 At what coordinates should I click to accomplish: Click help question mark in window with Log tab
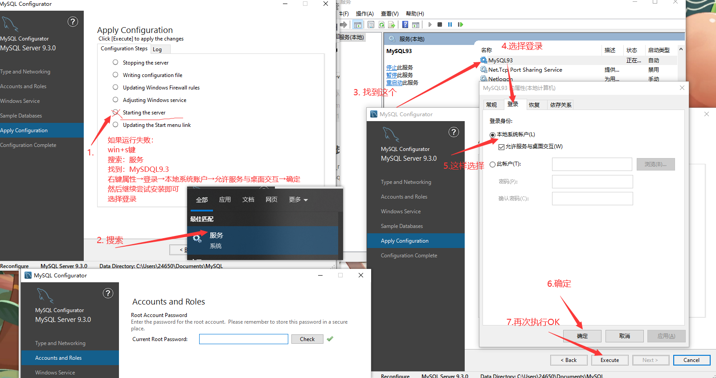point(73,21)
